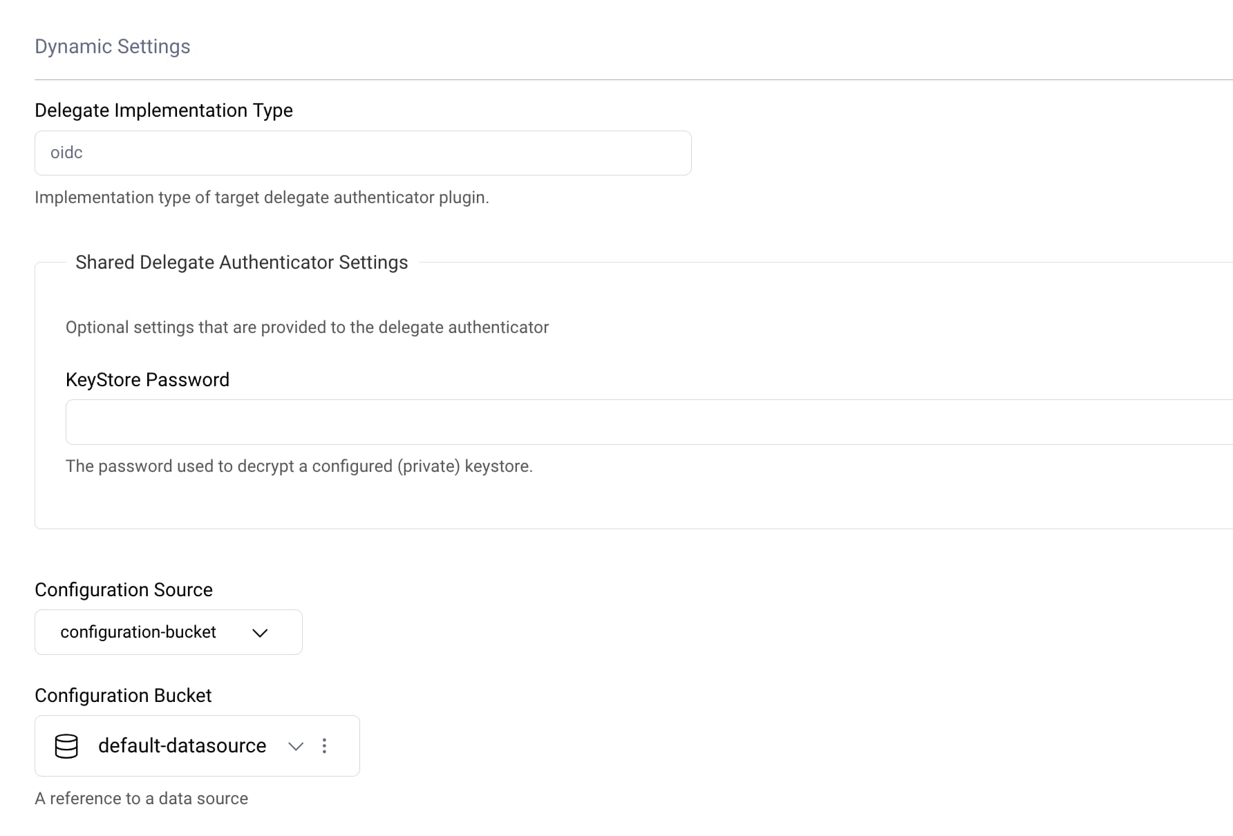The image size is (1233, 836).
Task: Select the Dynamic Settings heading text
Action: [x=113, y=46]
